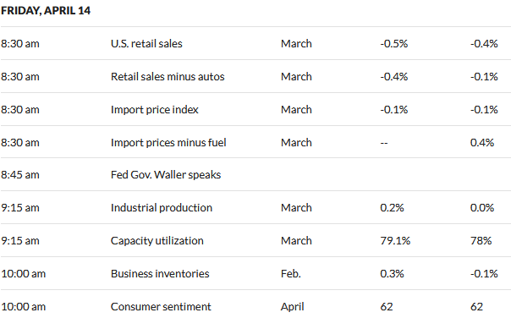Select the 79.1% capacity utilization value
511x318 pixels.
pos(395,241)
